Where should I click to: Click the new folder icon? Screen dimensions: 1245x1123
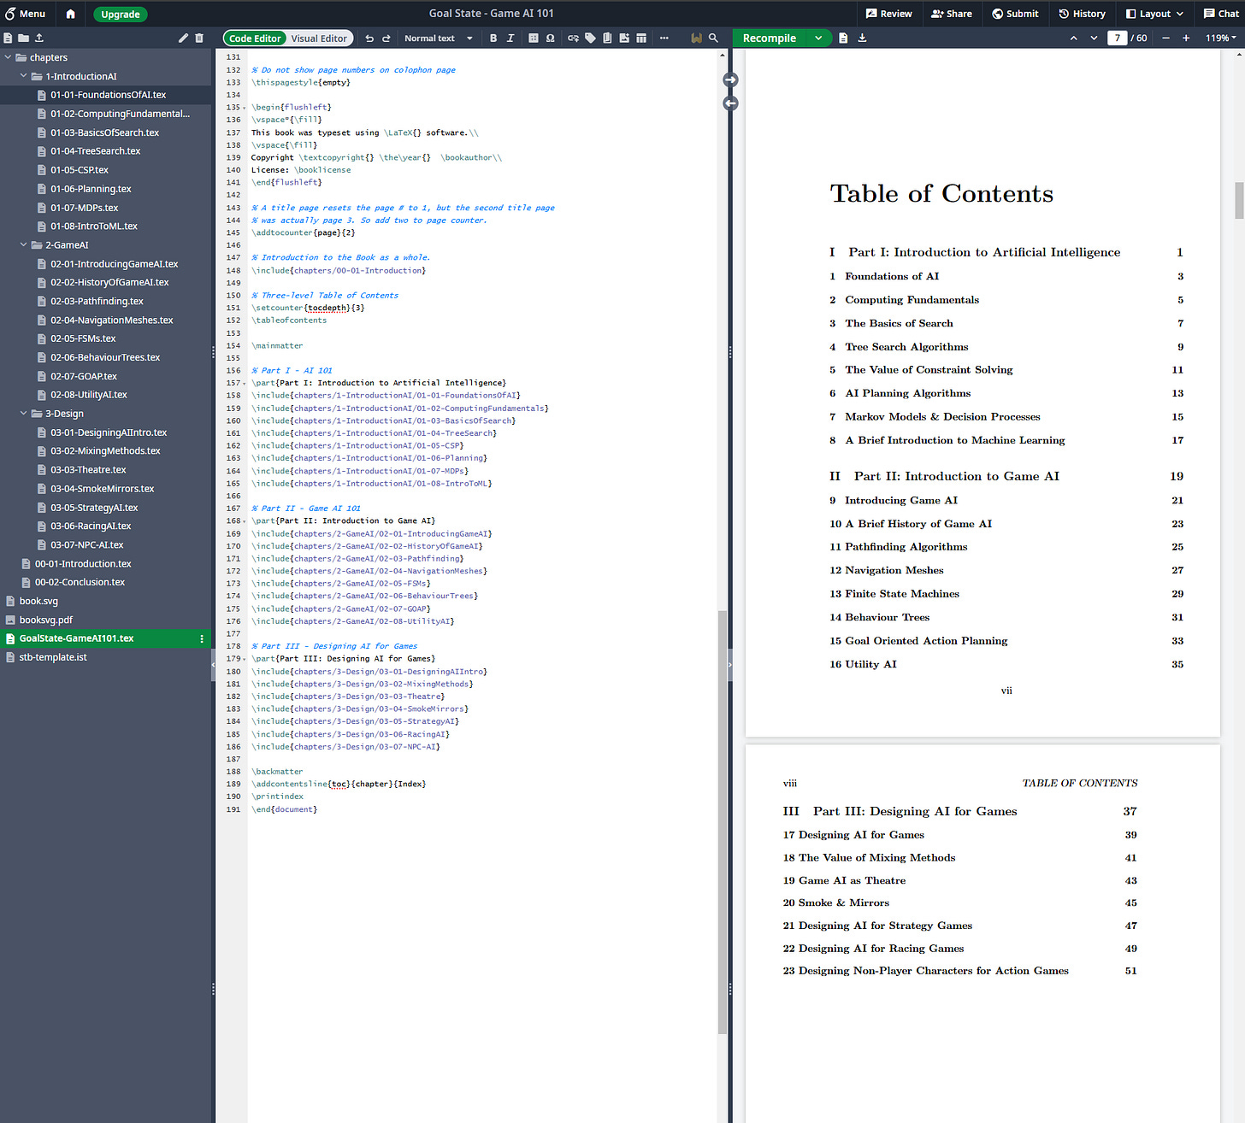click(23, 38)
